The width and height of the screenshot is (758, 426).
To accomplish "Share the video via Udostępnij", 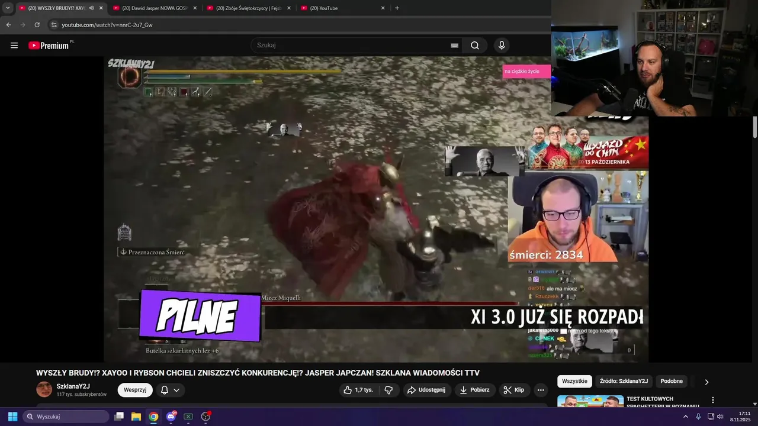I will 426,390.
